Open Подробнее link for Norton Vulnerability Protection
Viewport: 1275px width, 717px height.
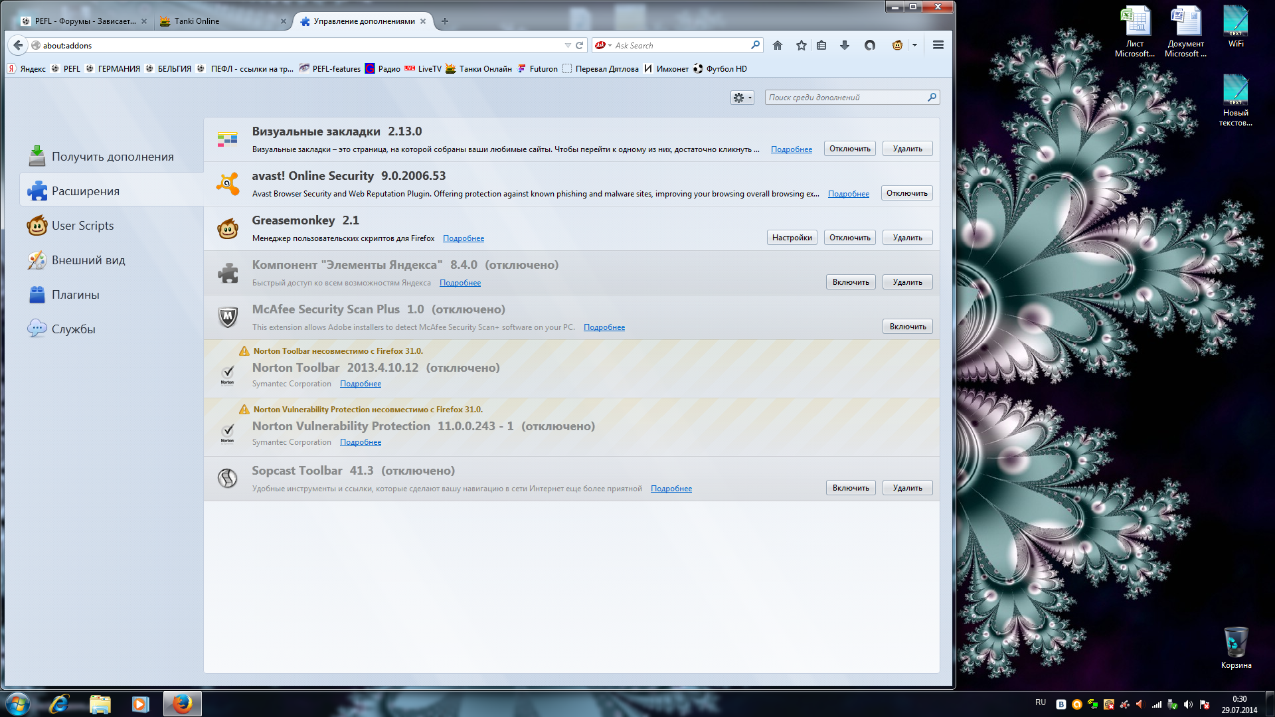361,442
